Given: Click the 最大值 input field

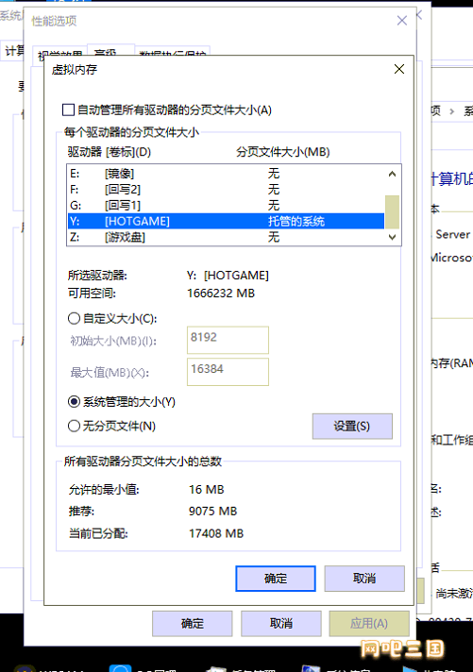Looking at the screenshot, I should coord(228,372).
